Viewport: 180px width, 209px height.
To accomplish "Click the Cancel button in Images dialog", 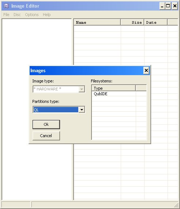I will pos(46,136).
